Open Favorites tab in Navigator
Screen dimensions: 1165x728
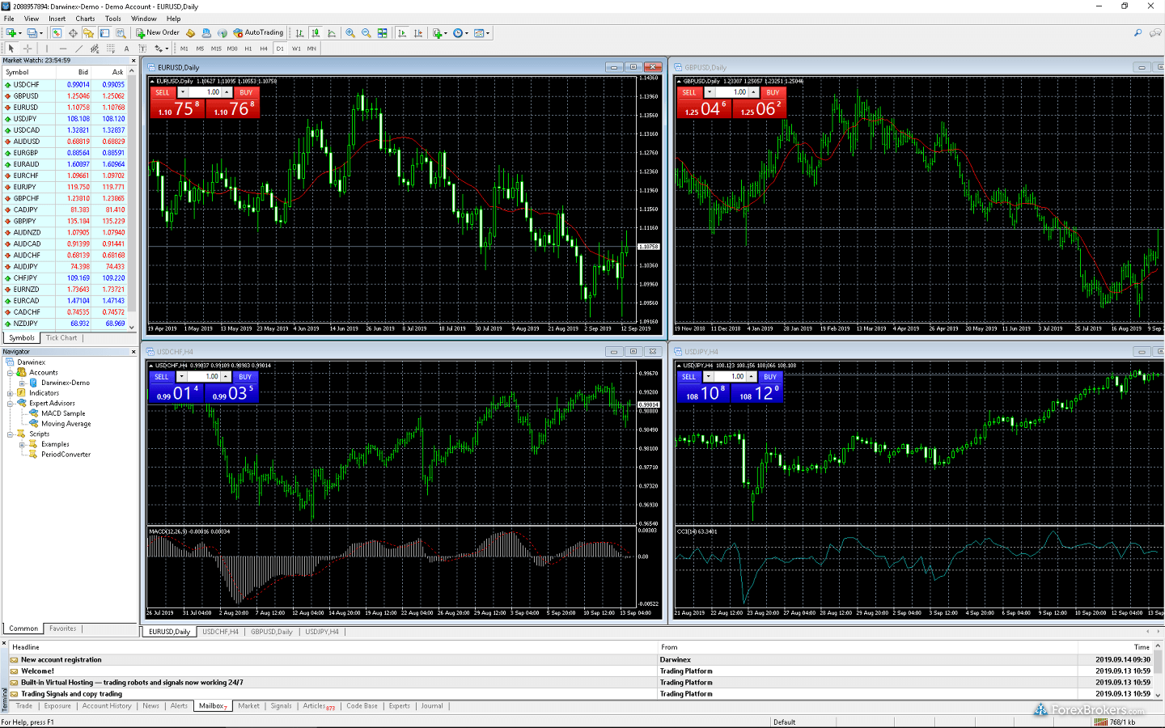coord(63,629)
